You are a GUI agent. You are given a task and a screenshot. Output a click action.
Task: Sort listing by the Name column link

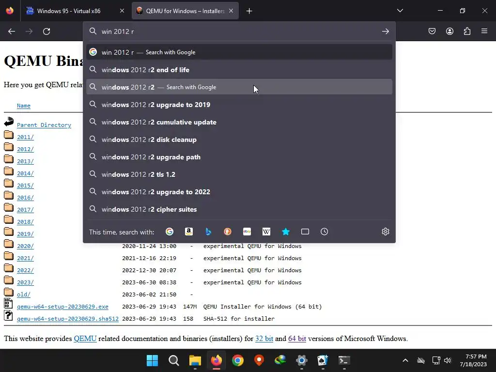pos(24,106)
